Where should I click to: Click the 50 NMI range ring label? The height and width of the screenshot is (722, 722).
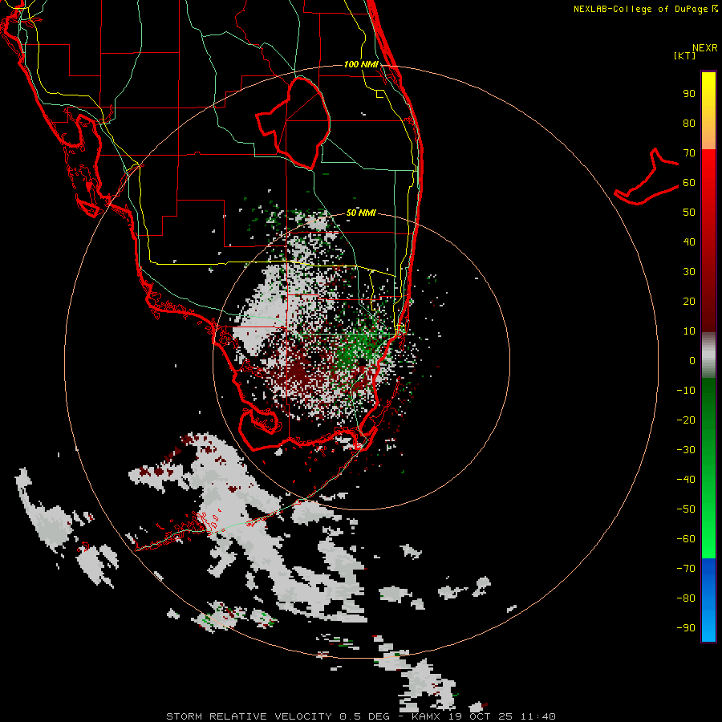(361, 213)
